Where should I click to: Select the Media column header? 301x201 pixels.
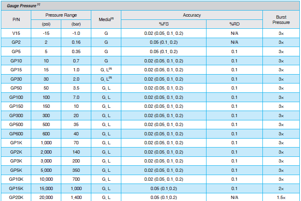click(106, 19)
